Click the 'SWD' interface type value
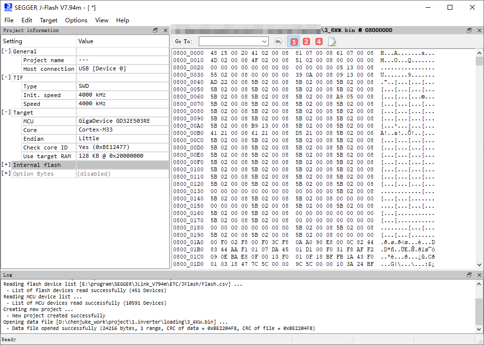This screenshot has width=484, height=345. 84,86
